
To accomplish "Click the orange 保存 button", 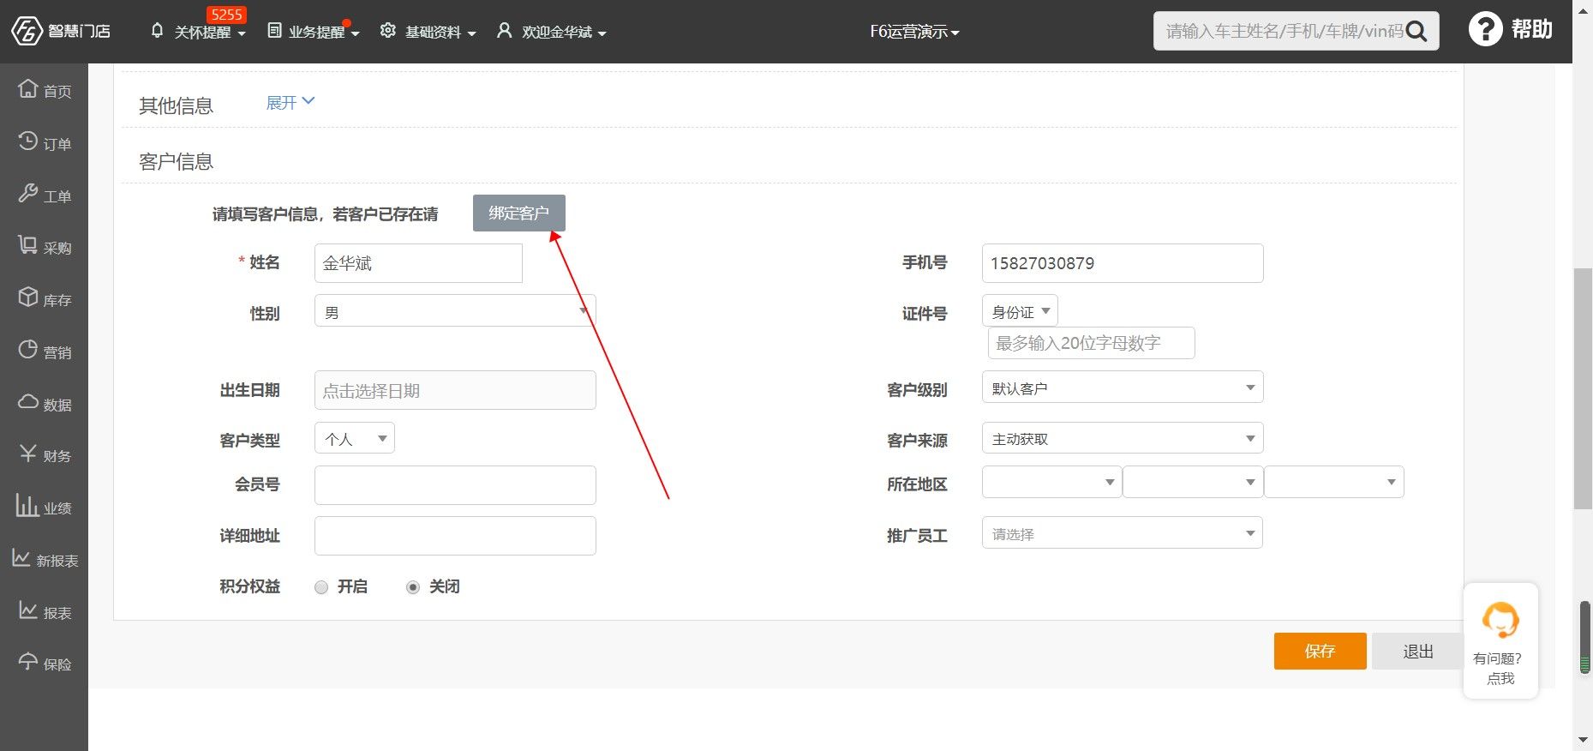I will pos(1321,652).
